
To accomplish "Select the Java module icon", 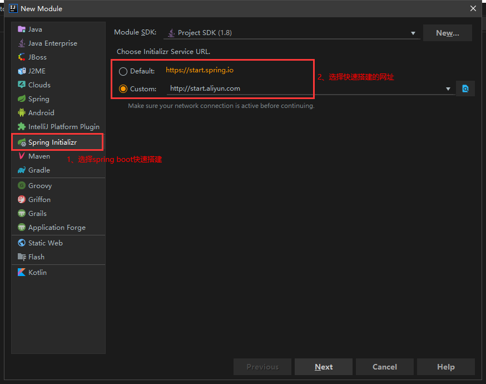I will point(21,29).
